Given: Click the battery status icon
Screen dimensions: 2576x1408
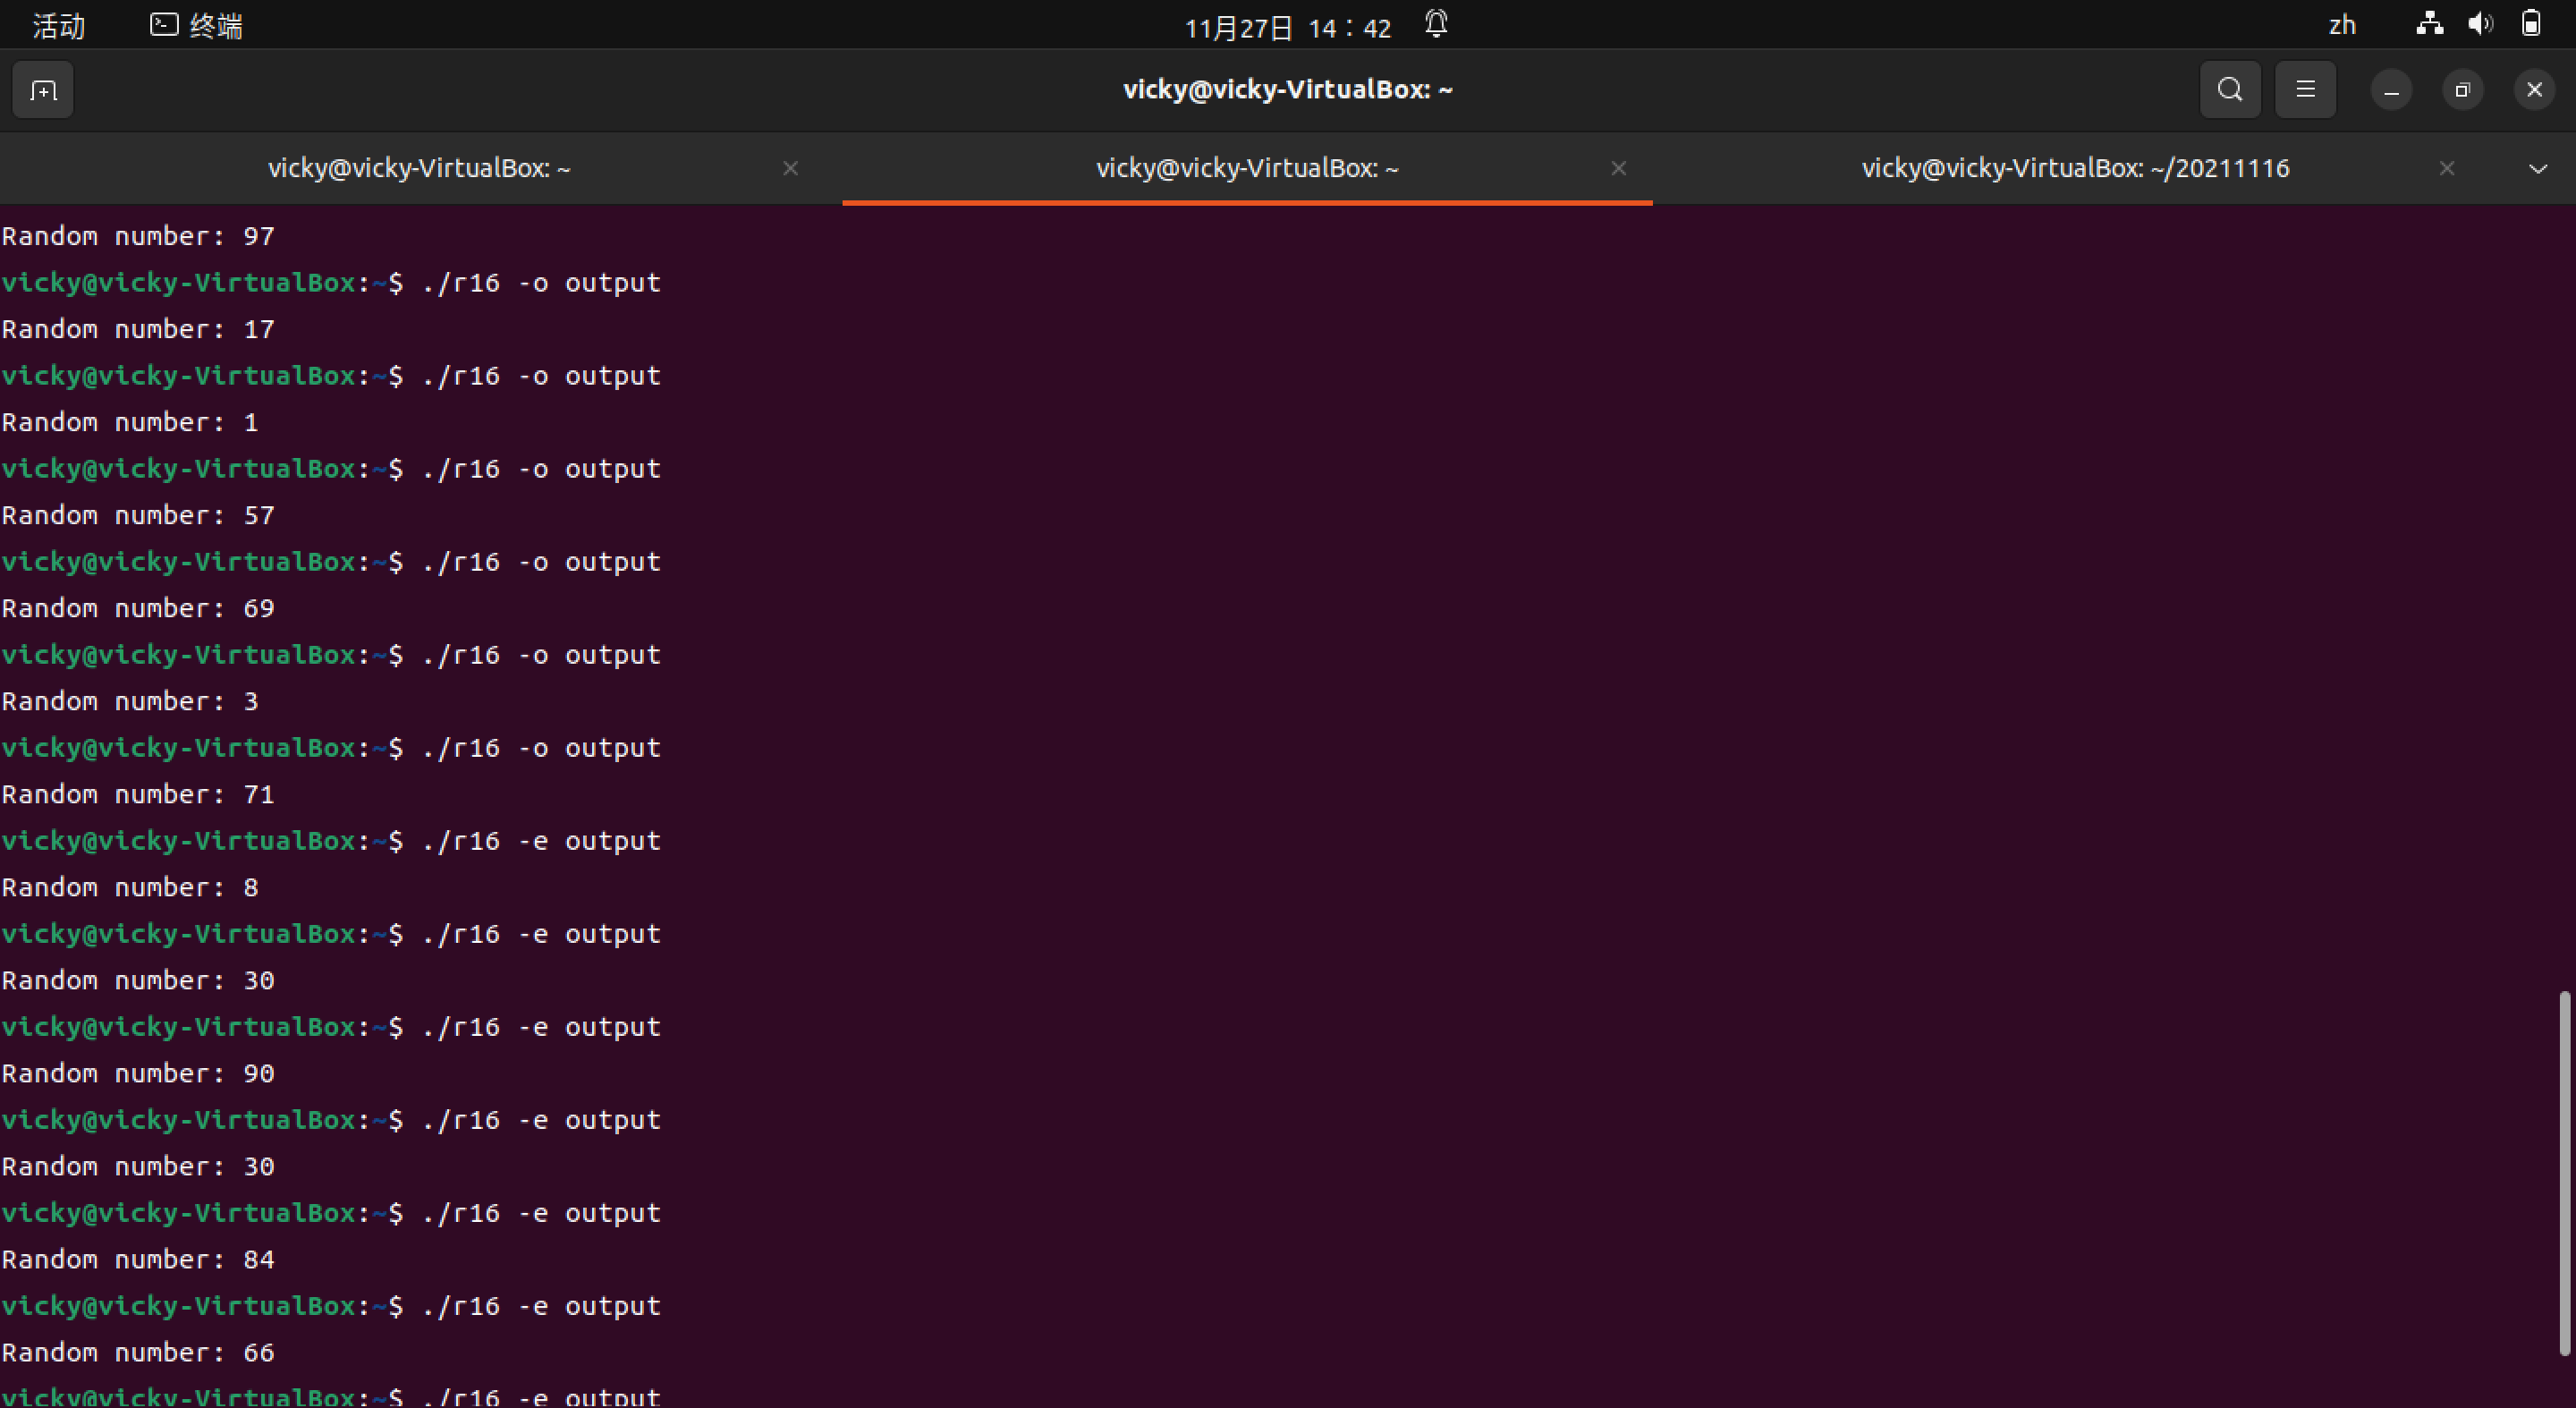Looking at the screenshot, I should coord(2531,24).
